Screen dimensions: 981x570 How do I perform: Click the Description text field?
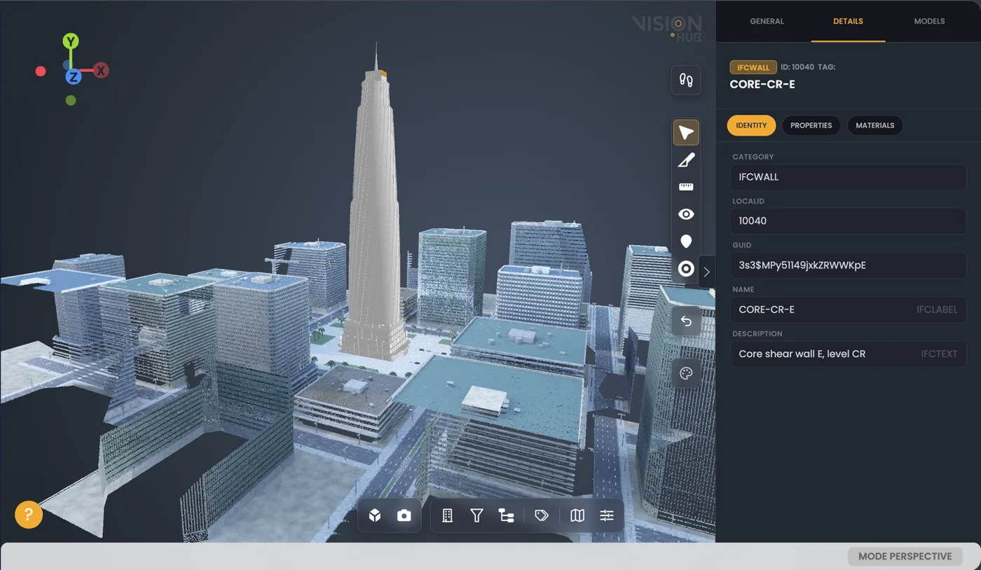coord(848,354)
